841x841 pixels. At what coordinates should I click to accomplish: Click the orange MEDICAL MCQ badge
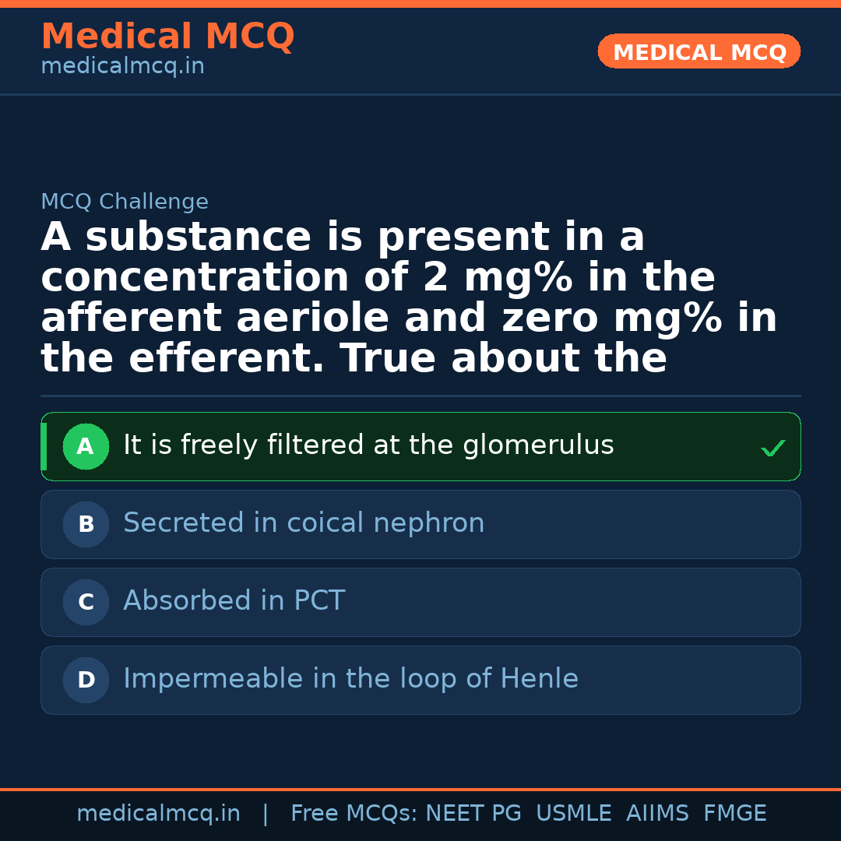(699, 52)
